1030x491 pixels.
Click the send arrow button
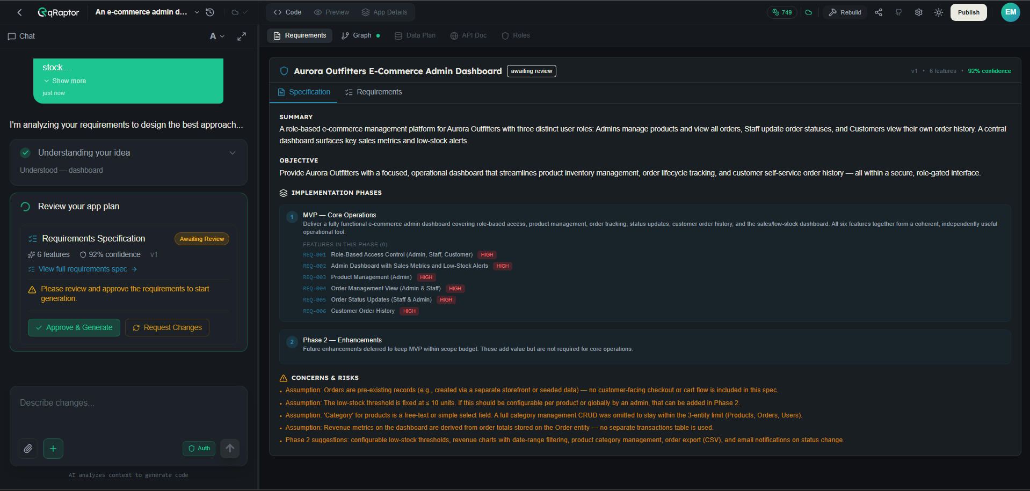pos(230,449)
